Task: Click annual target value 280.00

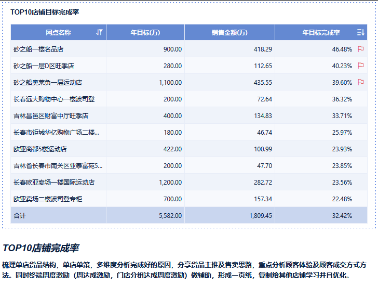Action: pyautogui.click(x=172, y=66)
